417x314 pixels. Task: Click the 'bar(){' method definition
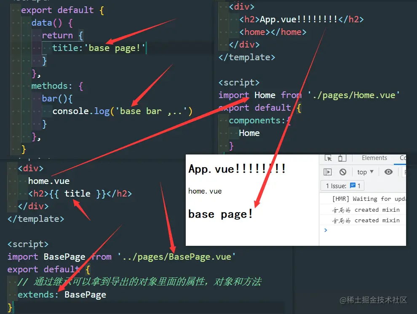coord(57,98)
